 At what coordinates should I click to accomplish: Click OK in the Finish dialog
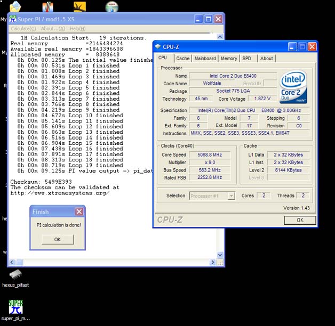(x=58, y=239)
